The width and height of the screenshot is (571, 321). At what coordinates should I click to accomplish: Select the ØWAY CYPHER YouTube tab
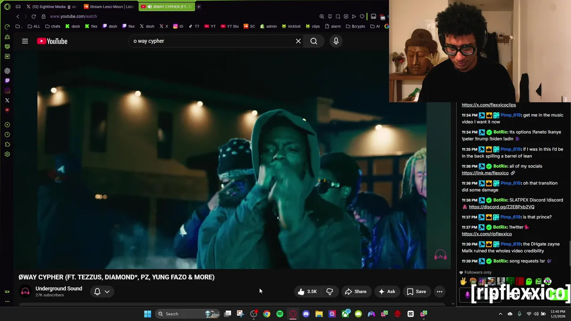pos(166,7)
